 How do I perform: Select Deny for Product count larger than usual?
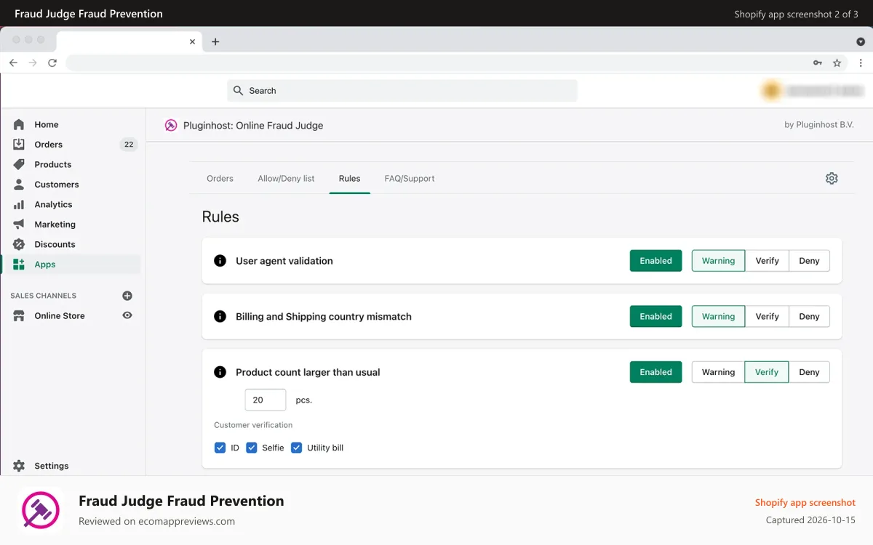pos(809,372)
